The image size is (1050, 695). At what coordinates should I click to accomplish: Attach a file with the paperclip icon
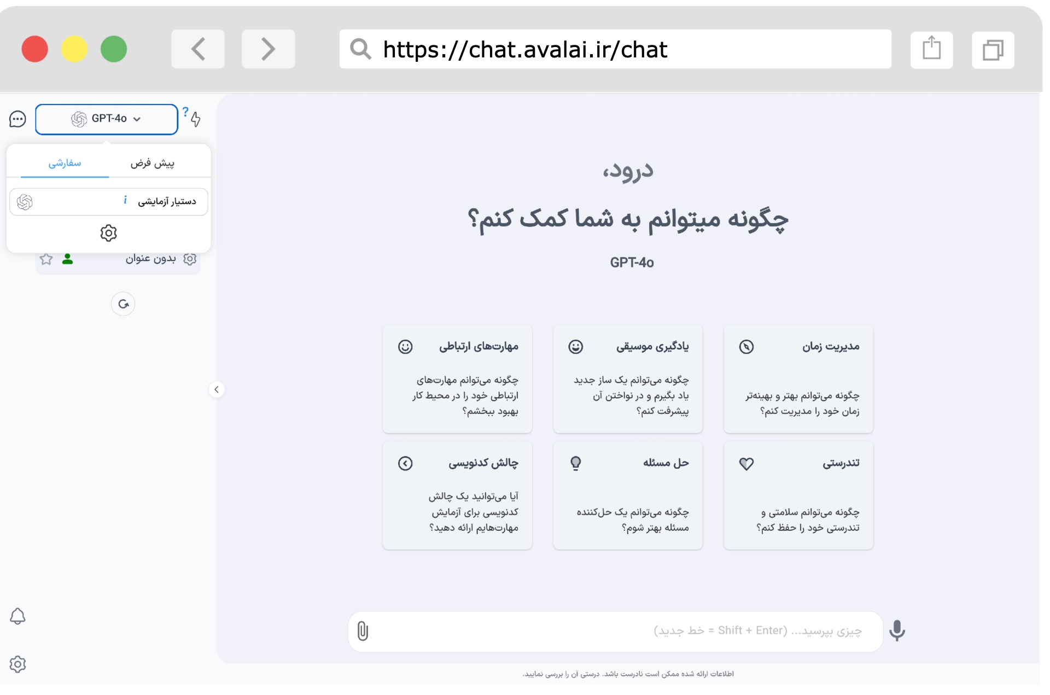363,631
